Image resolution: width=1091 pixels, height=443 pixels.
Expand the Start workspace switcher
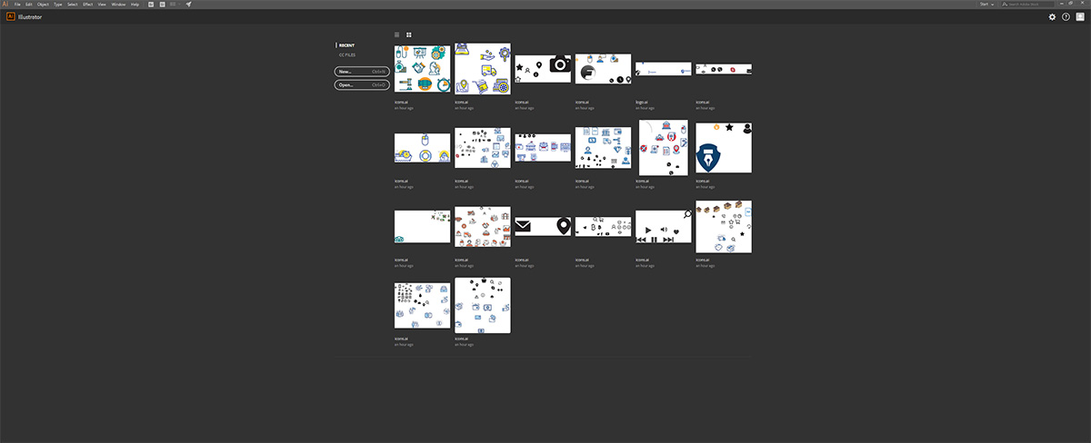pos(986,5)
